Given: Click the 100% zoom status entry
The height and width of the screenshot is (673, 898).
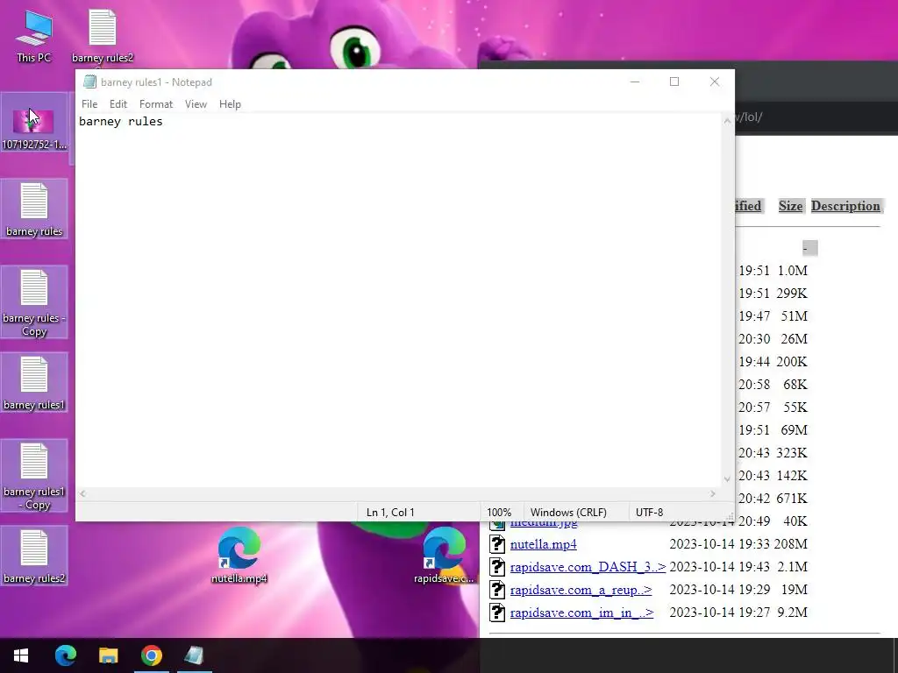Looking at the screenshot, I should click(x=499, y=512).
